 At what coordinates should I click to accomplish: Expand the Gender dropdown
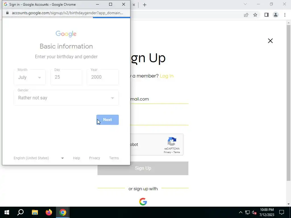point(66,98)
